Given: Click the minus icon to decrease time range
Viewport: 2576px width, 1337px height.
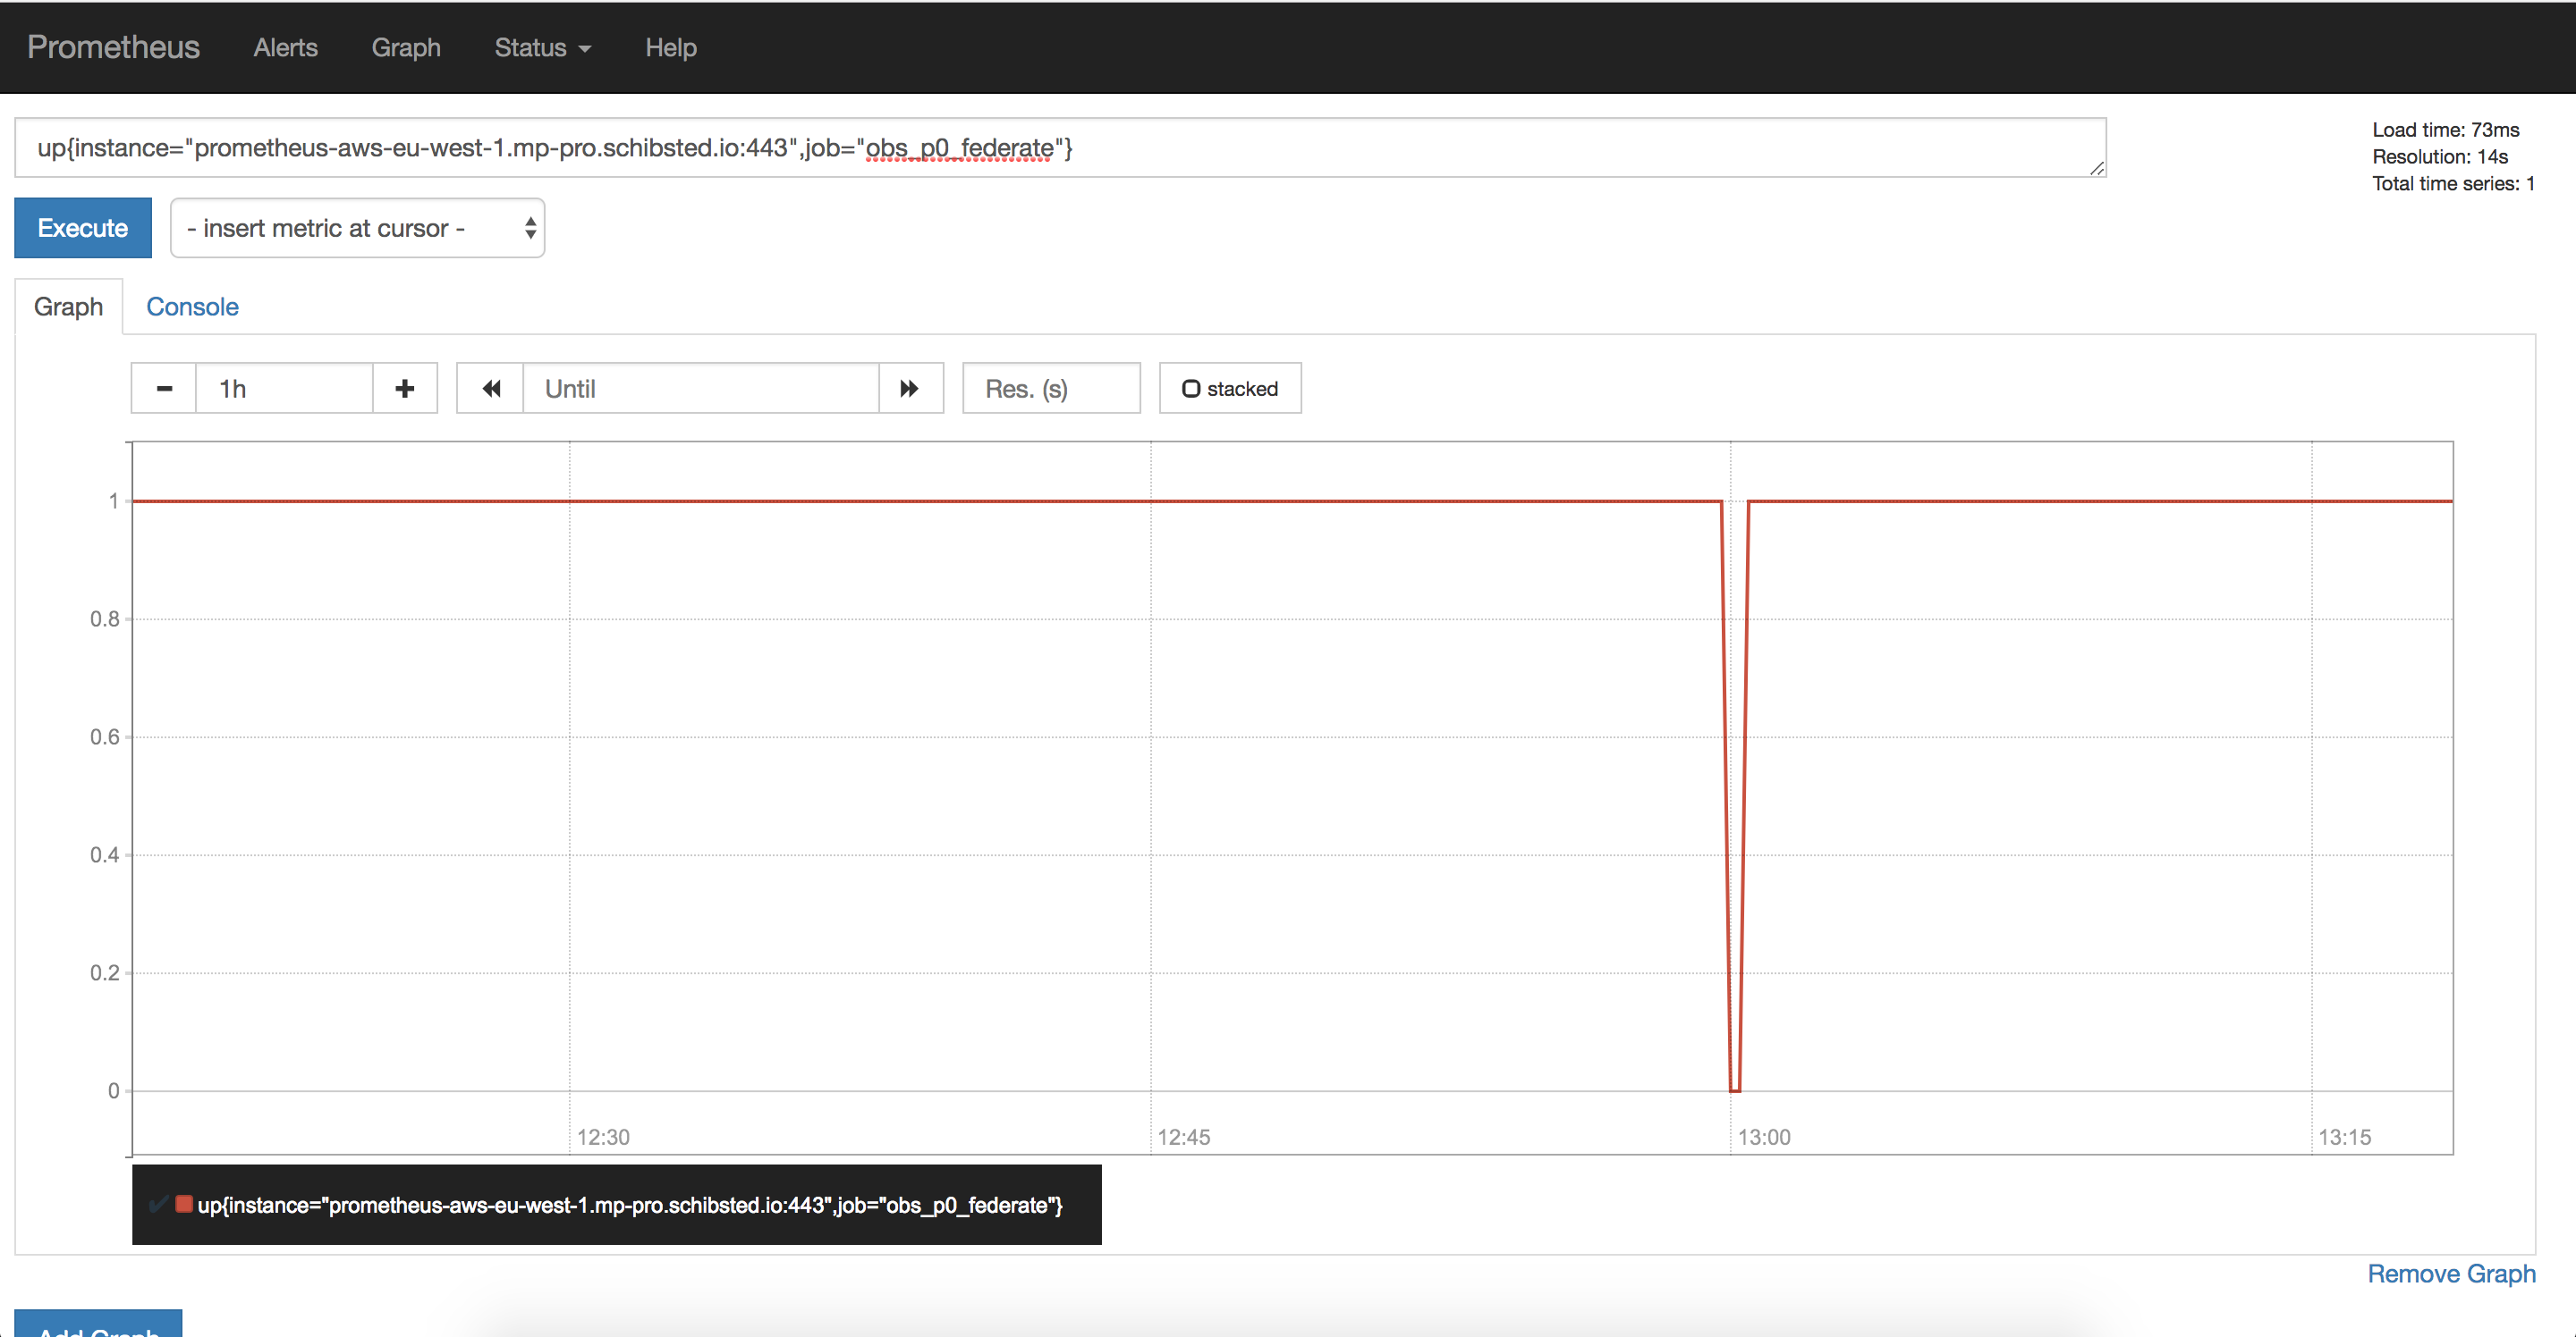Looking at the screenshot, I should [x=164, y=389].
